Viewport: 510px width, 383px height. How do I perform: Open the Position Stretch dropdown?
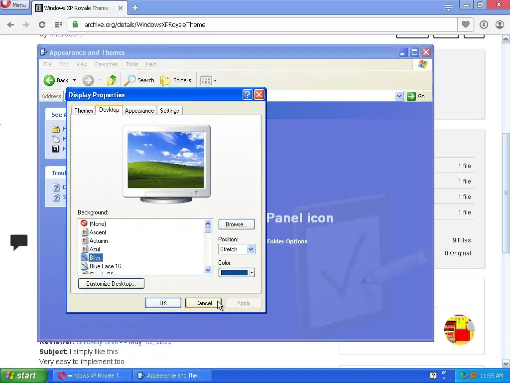[x=237, y=249]
